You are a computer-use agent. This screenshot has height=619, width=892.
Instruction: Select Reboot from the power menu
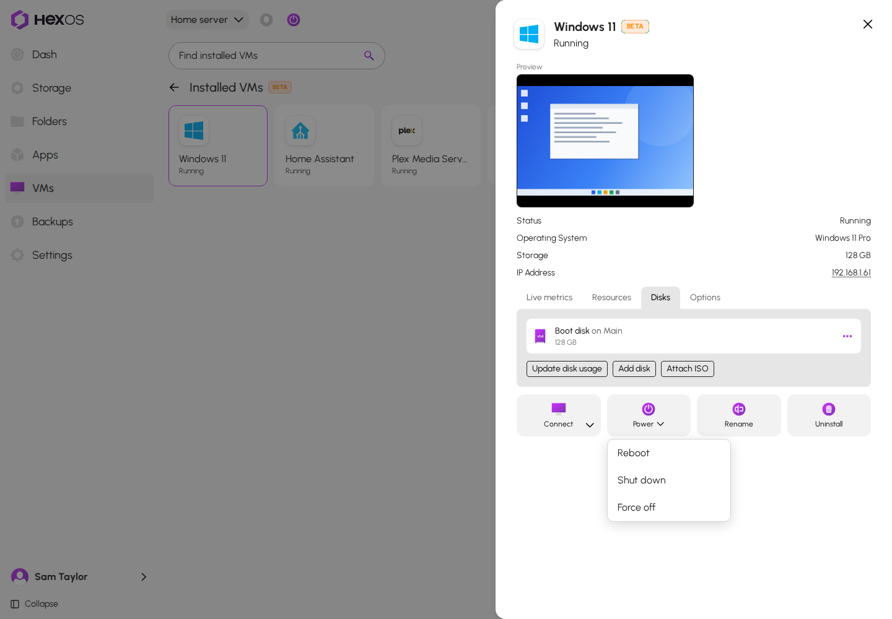[669, 453]
